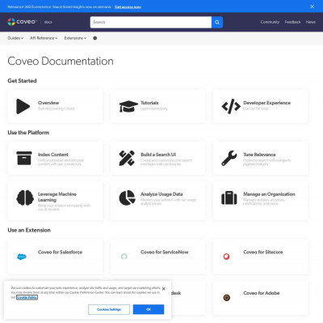Viewport: 323px width, 323px height.
Task: Open the News link in header
Action: pyautogui.click(x=311, y=22)
